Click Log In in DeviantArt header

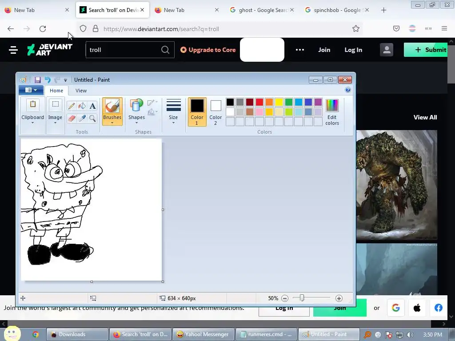pos(353,50)
